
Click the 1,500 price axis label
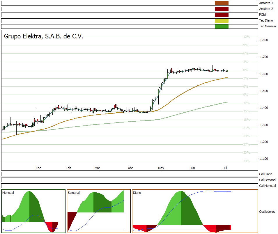264,91
